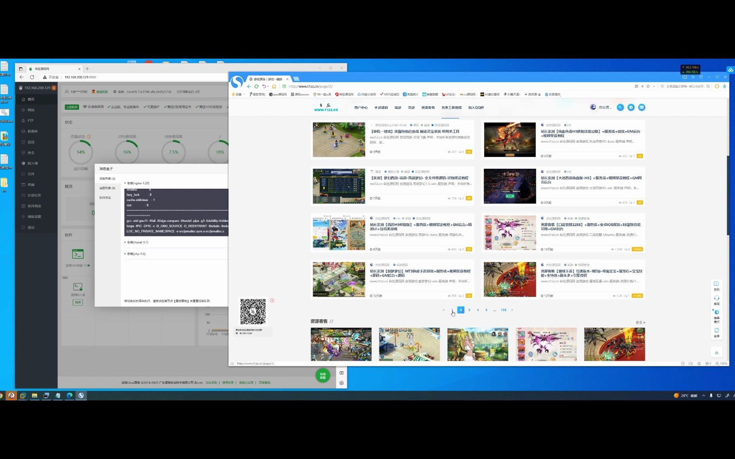Click the gear icon below 在线客服 panel
The width and height of the screenshot is (735, 459).
coord(342,383)
